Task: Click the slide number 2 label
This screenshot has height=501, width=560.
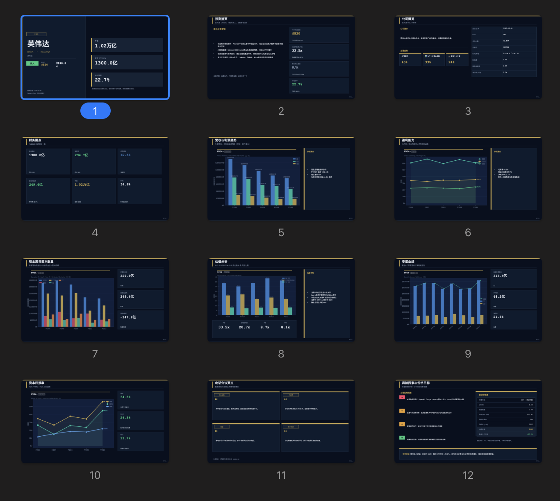Action: click(x=281, y=111)
